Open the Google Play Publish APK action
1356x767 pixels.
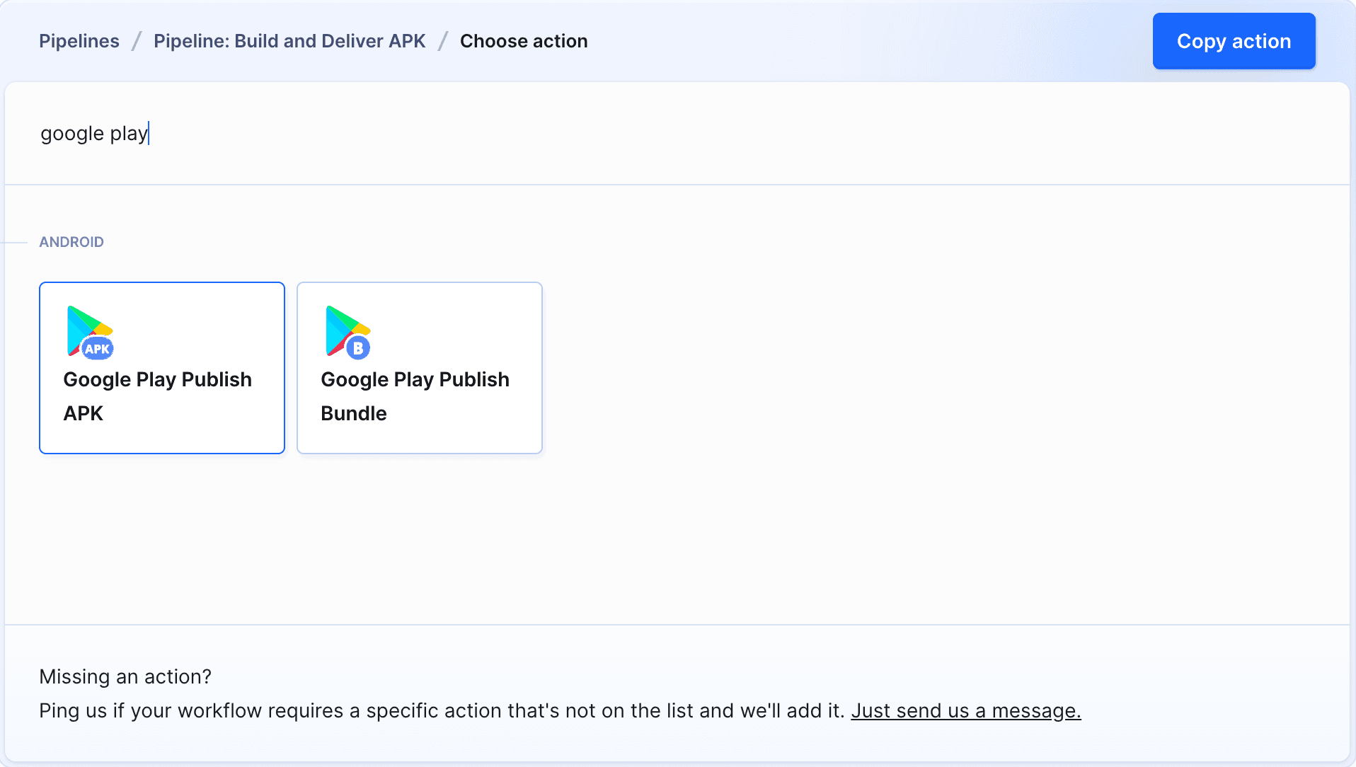pos(161,368)
